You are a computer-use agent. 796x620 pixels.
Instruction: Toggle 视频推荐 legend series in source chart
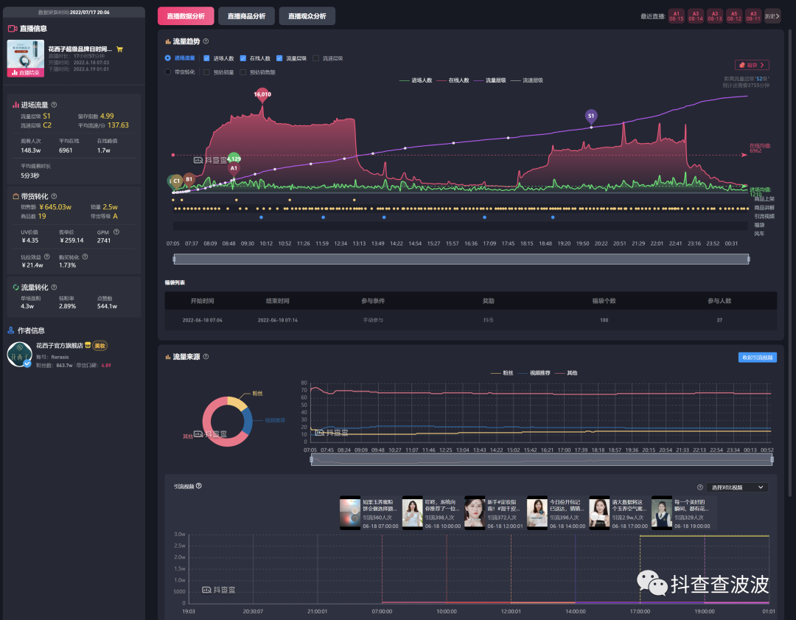(x=534, y=373)
